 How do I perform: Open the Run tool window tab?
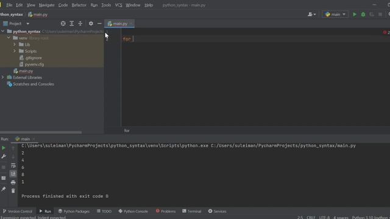point(45,211)
